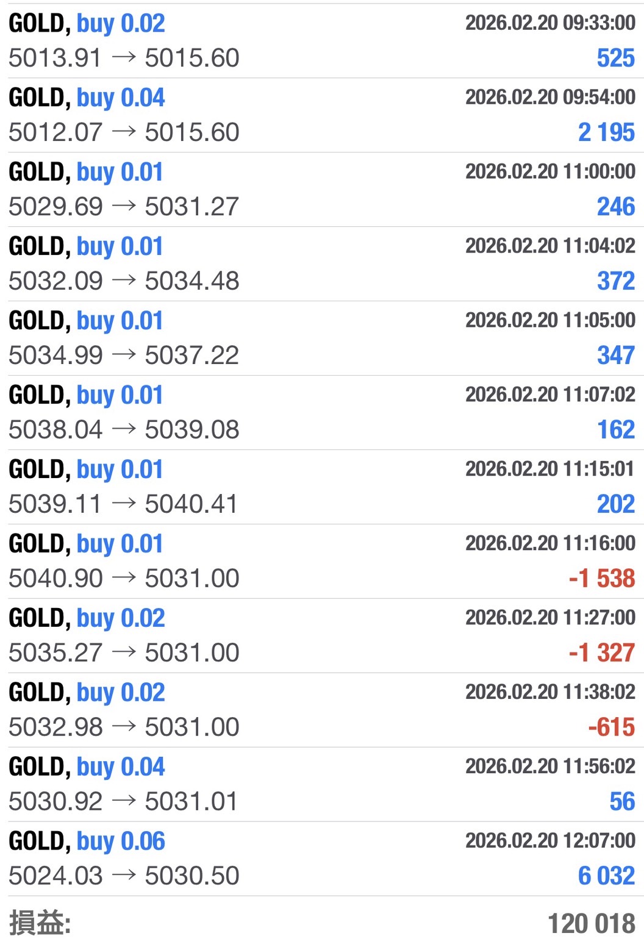Open the GOLD buy 0.02 trade at 09:33:00
644x944 pixels.
pos(87,24)
